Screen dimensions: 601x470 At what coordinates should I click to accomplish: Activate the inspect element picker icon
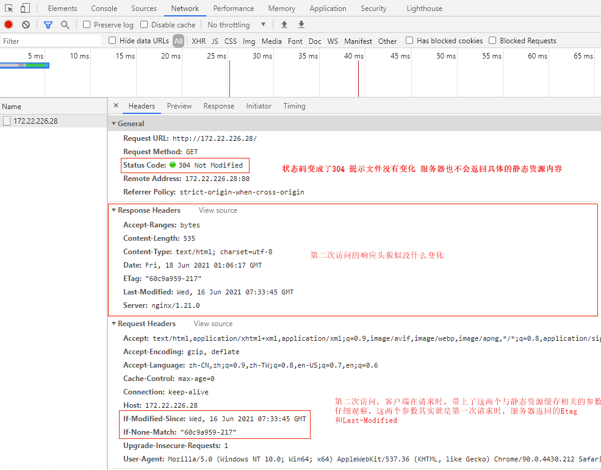9,8
